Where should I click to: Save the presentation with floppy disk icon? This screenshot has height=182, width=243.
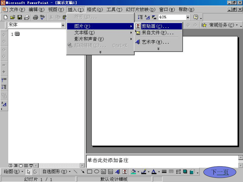click(x=20, y=17)
